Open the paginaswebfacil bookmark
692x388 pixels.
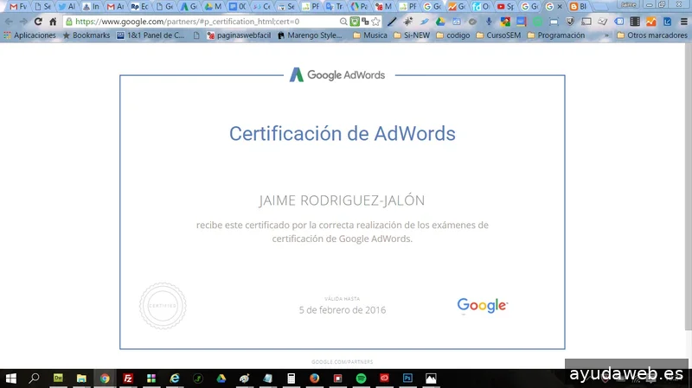click(239, 35)
